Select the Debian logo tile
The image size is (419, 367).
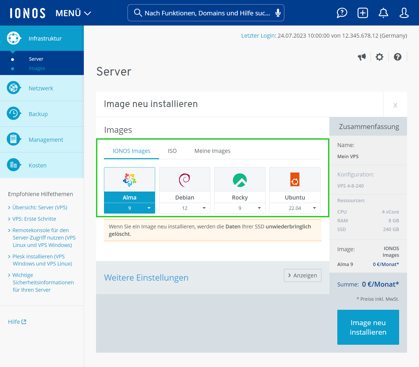coord(185,180)
